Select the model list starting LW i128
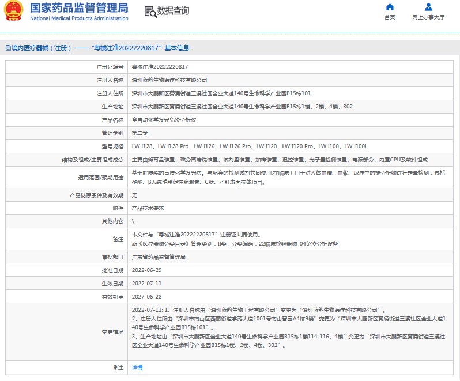 coord(249,146)
